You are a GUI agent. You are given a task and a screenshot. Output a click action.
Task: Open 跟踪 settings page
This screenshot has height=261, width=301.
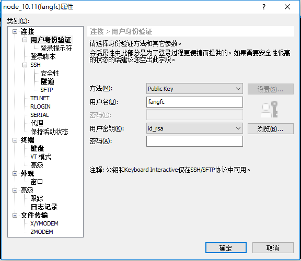point(37,198)
